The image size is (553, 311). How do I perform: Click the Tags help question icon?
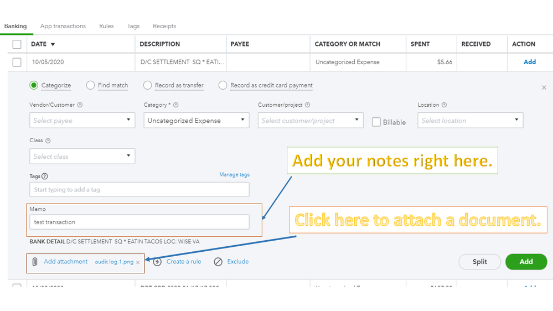coord(45,177)
